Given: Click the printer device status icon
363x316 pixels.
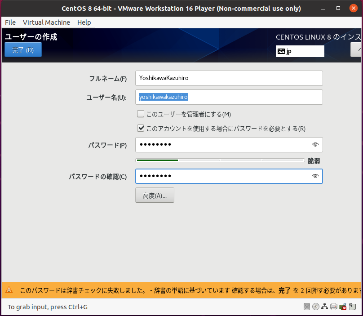Looking at the screenshot, I should 334,307.
